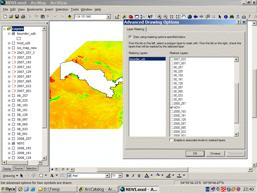Open the map scale dropdown

tap(109, 17)
